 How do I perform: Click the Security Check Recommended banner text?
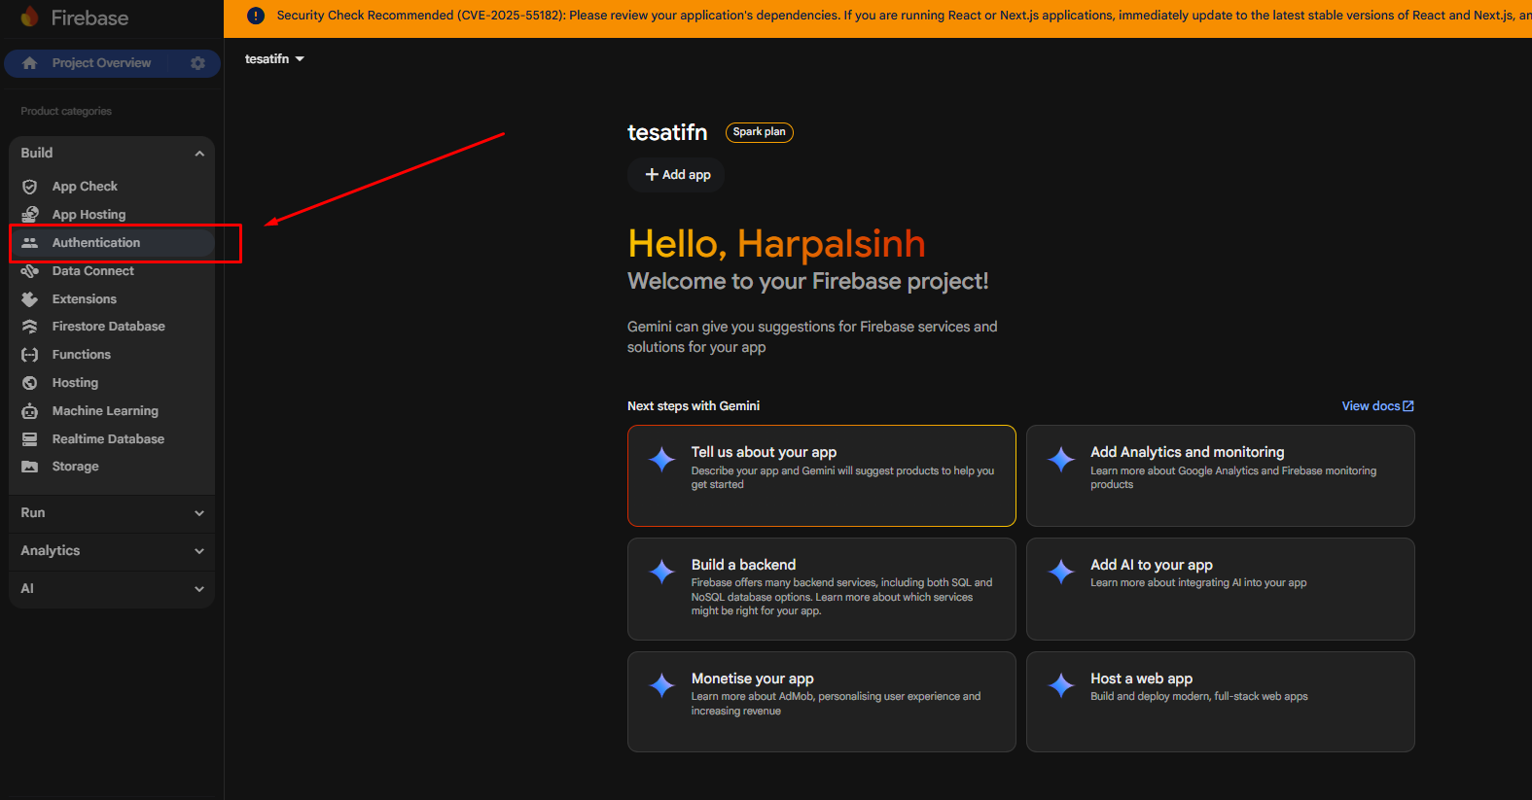(x=904, y=16)
